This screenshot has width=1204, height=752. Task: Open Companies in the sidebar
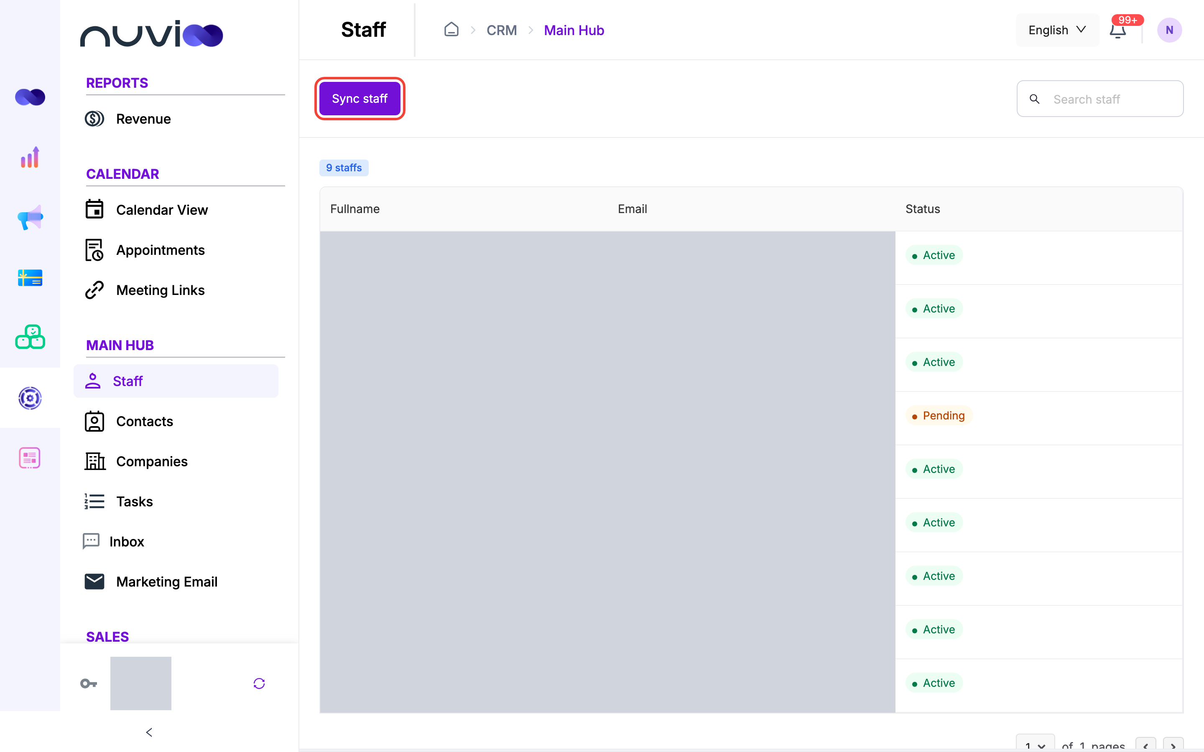tap(152, 461)
